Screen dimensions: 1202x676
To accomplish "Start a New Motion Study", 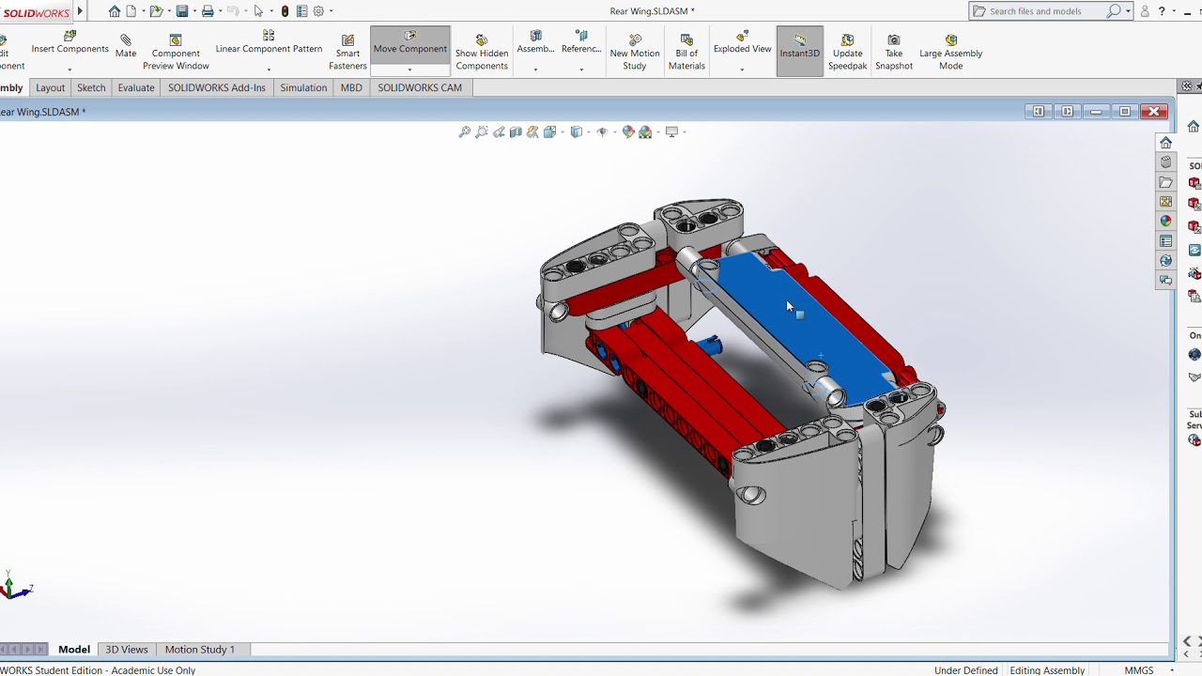I will pyautogui.click(x=635, y=53).
